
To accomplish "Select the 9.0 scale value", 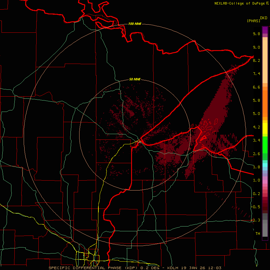I will (256, 47).
